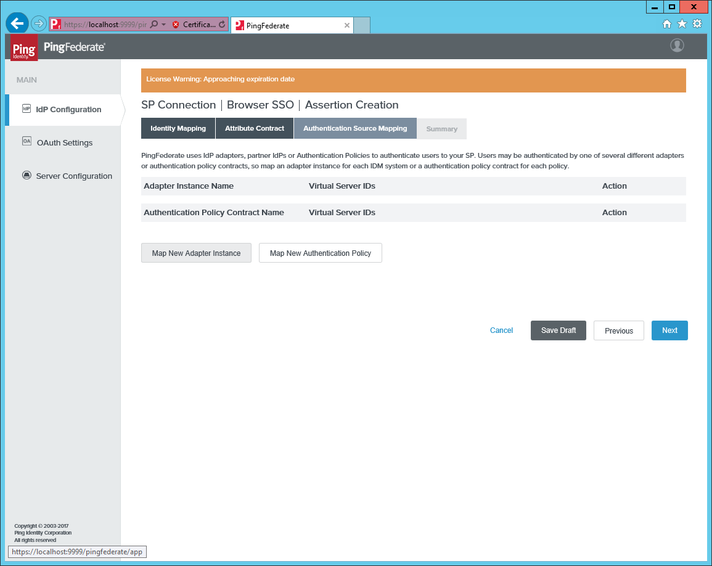Go to the Summary tab
The width and height of the screenshot is (712, 566).
(442, 129)
